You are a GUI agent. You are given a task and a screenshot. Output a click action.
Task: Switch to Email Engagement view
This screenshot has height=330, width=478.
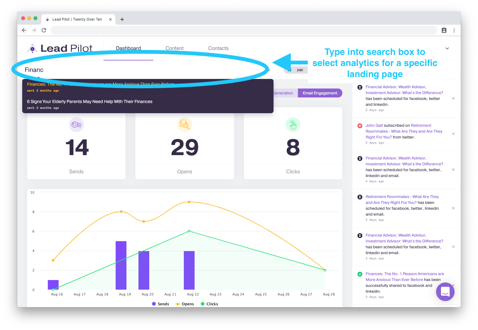point(320,93)
